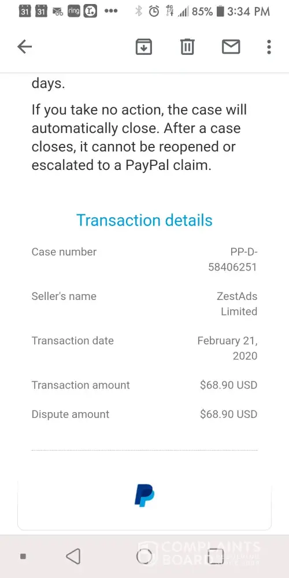289x578 pixels.
Task: Tap Android home circle button
Action: (x=144, y=556)
